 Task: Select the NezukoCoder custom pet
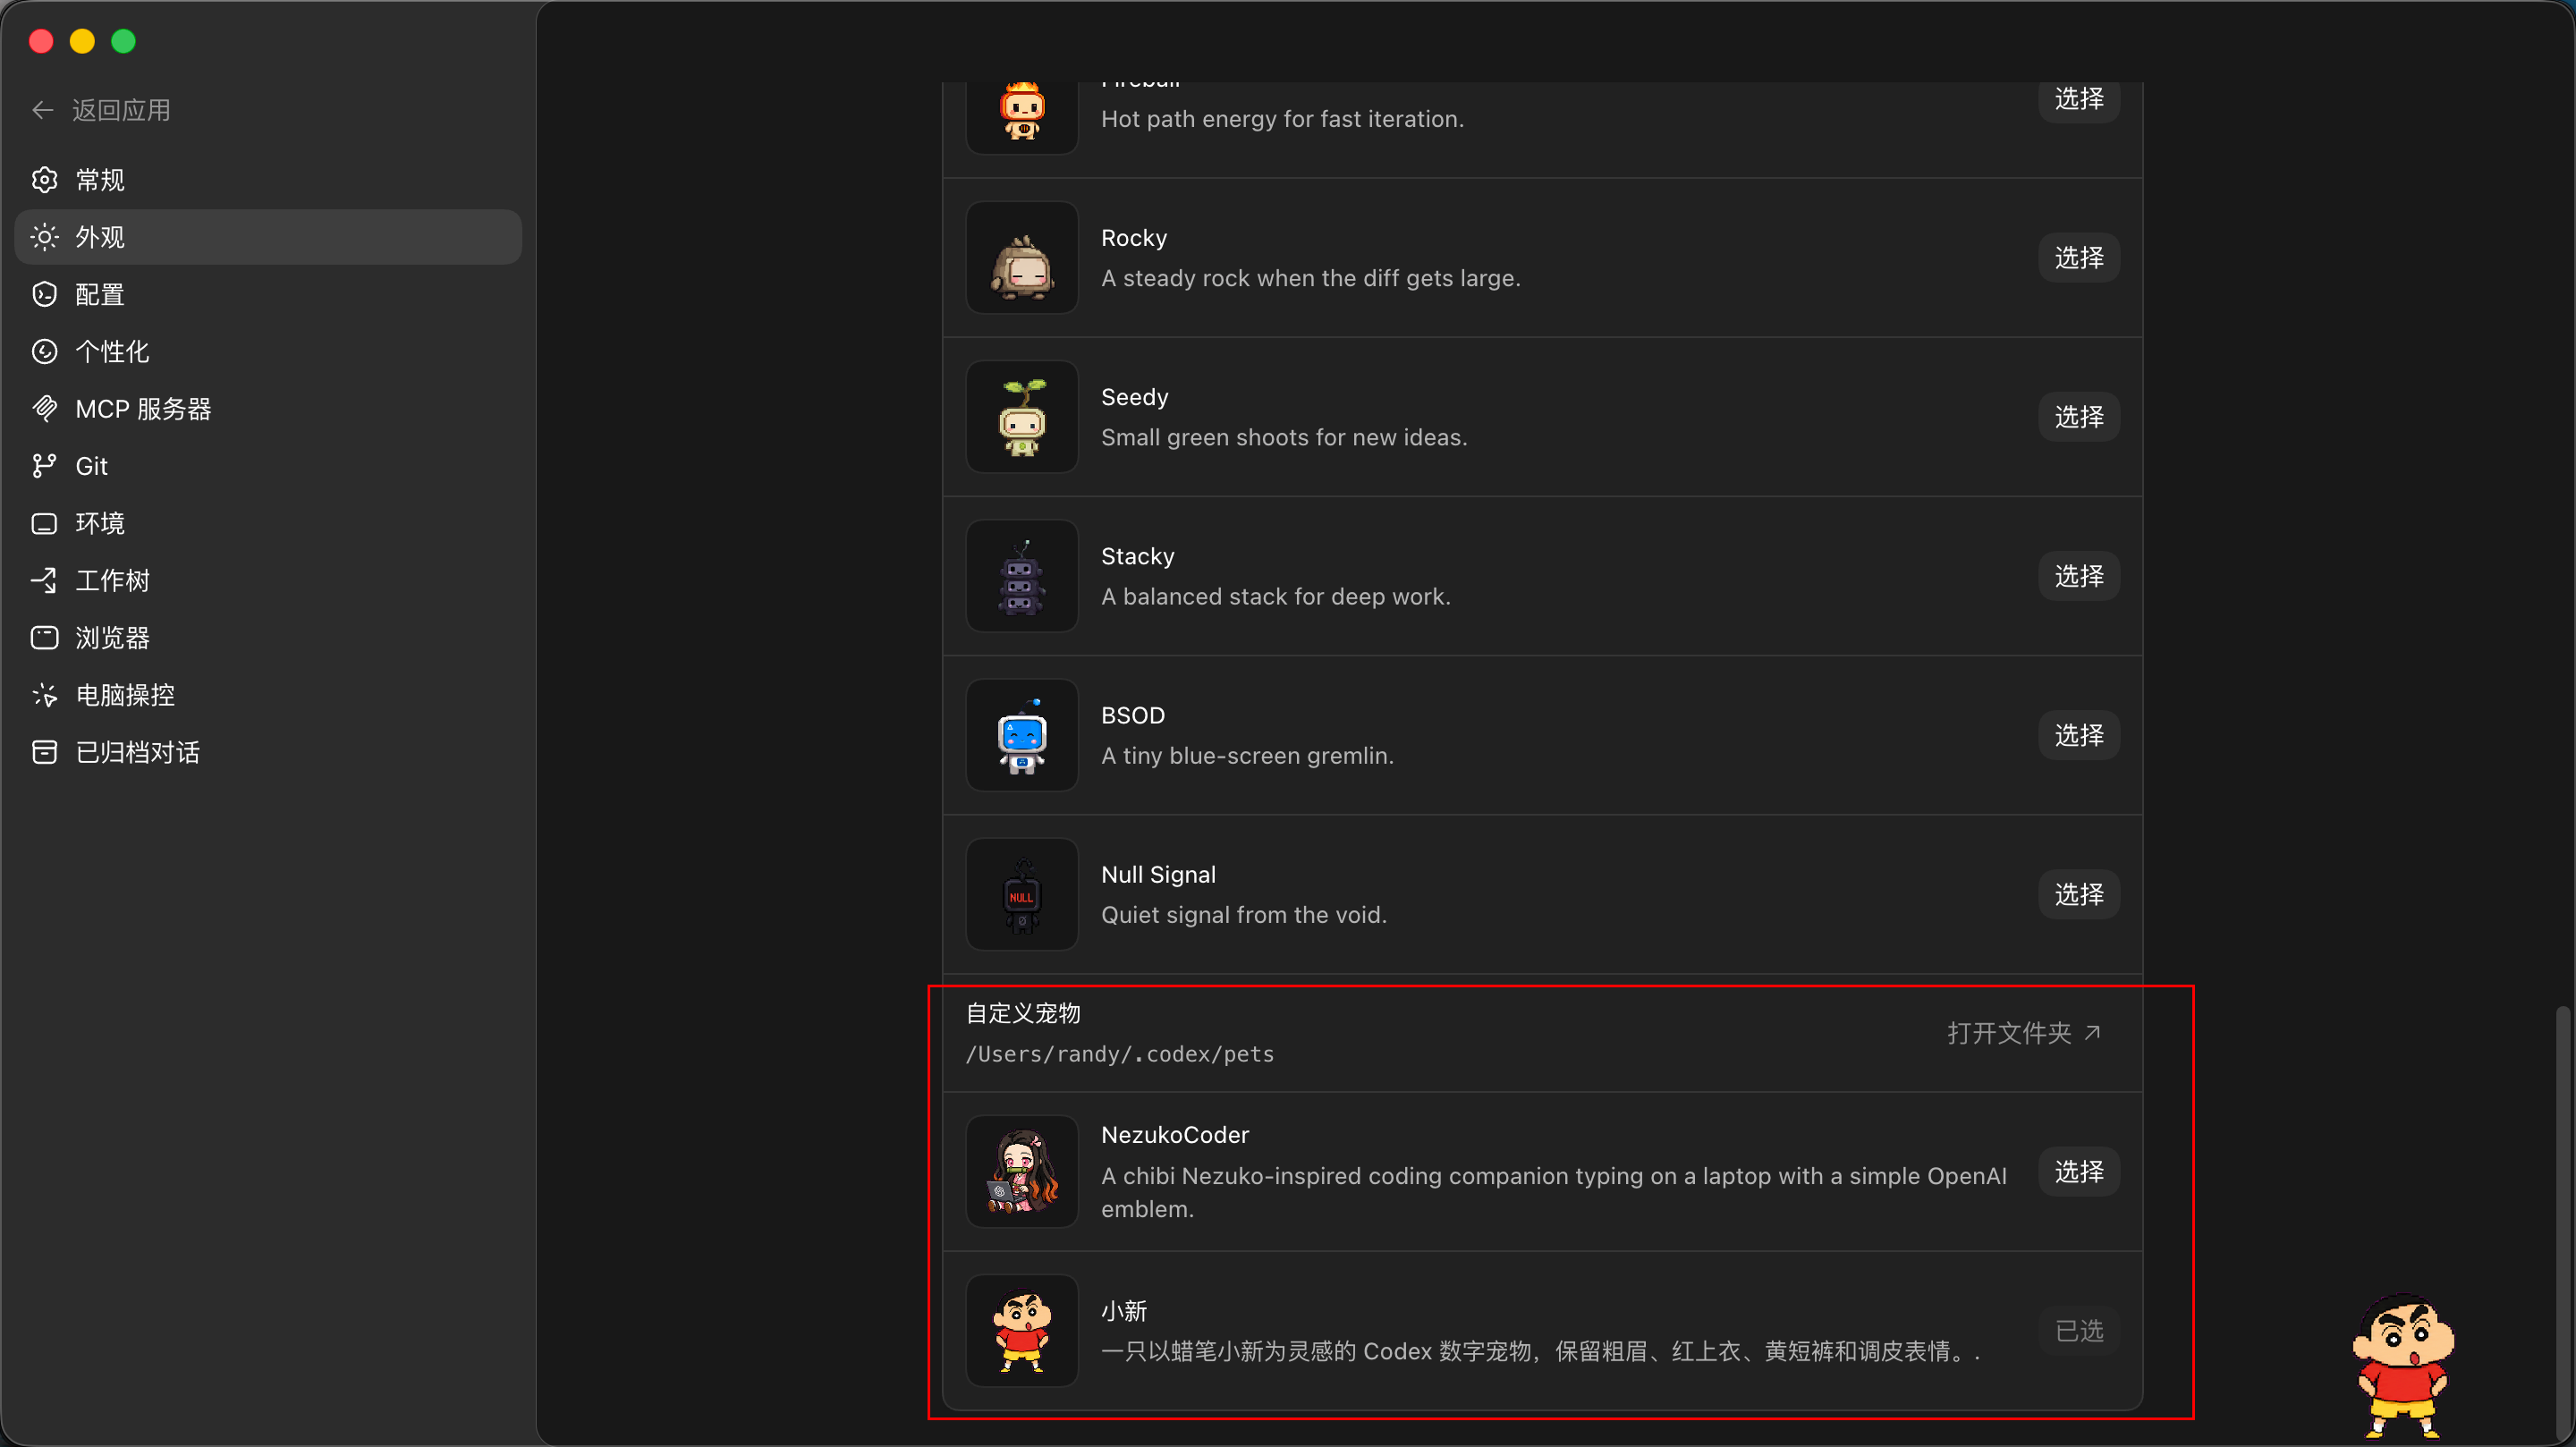(x=2078, y=1171)
